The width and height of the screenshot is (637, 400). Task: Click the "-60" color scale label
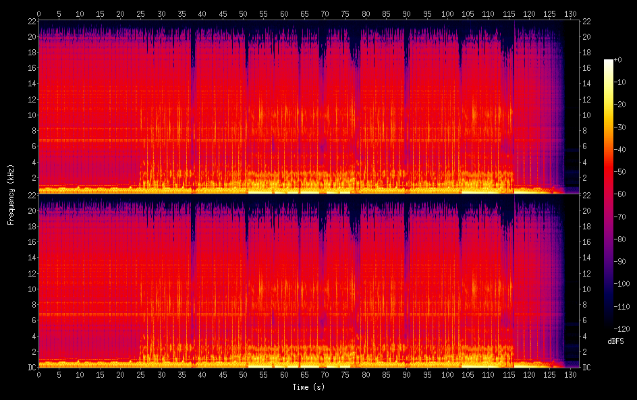619,194
